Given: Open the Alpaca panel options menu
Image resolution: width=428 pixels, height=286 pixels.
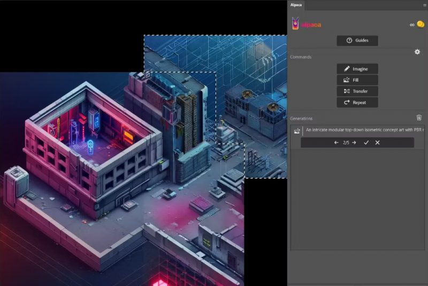Looking at the screenshot, I should click(x=425, y=5).
